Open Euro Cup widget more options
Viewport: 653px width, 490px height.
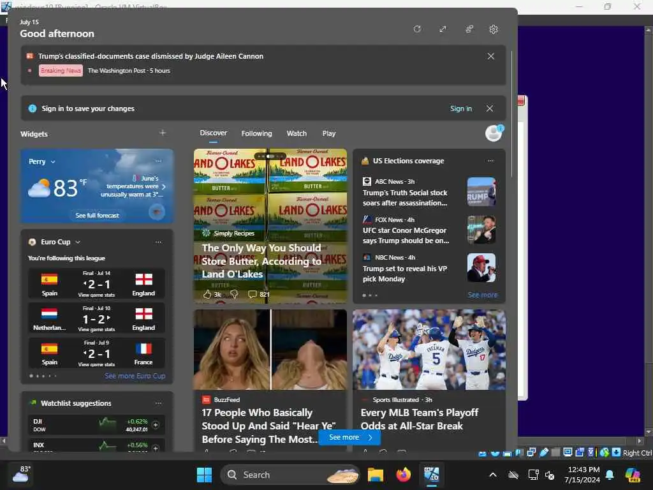click(158, 242)
